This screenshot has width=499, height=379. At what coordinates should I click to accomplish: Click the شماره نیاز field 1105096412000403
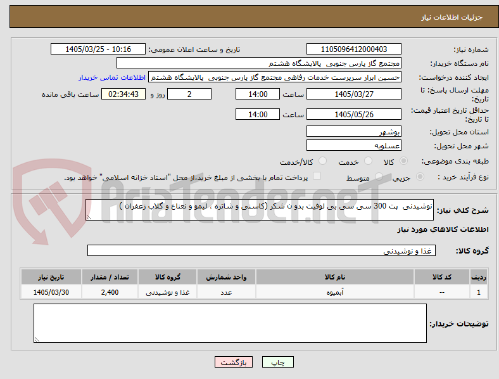point(354,49)
